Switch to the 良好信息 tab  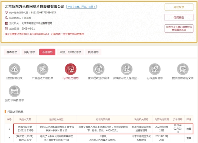click(x=30, y=52)
